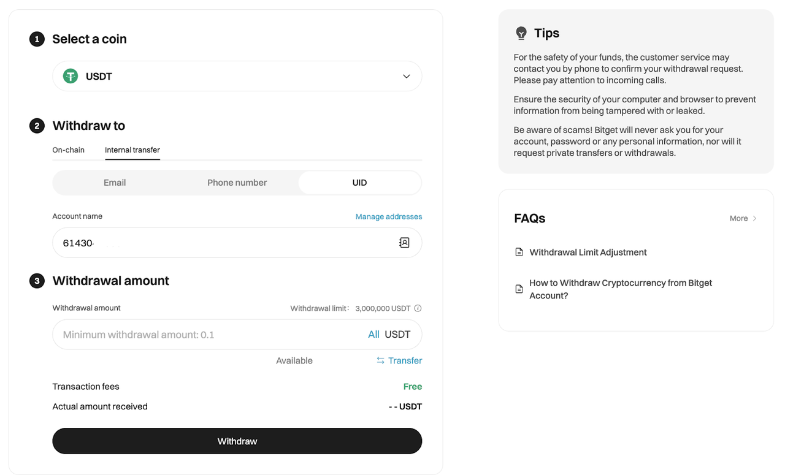Image resolution: width=785 pixels, height=475 pixels.
Task: Switch to the On-chain tab
Action: [68, 150]
